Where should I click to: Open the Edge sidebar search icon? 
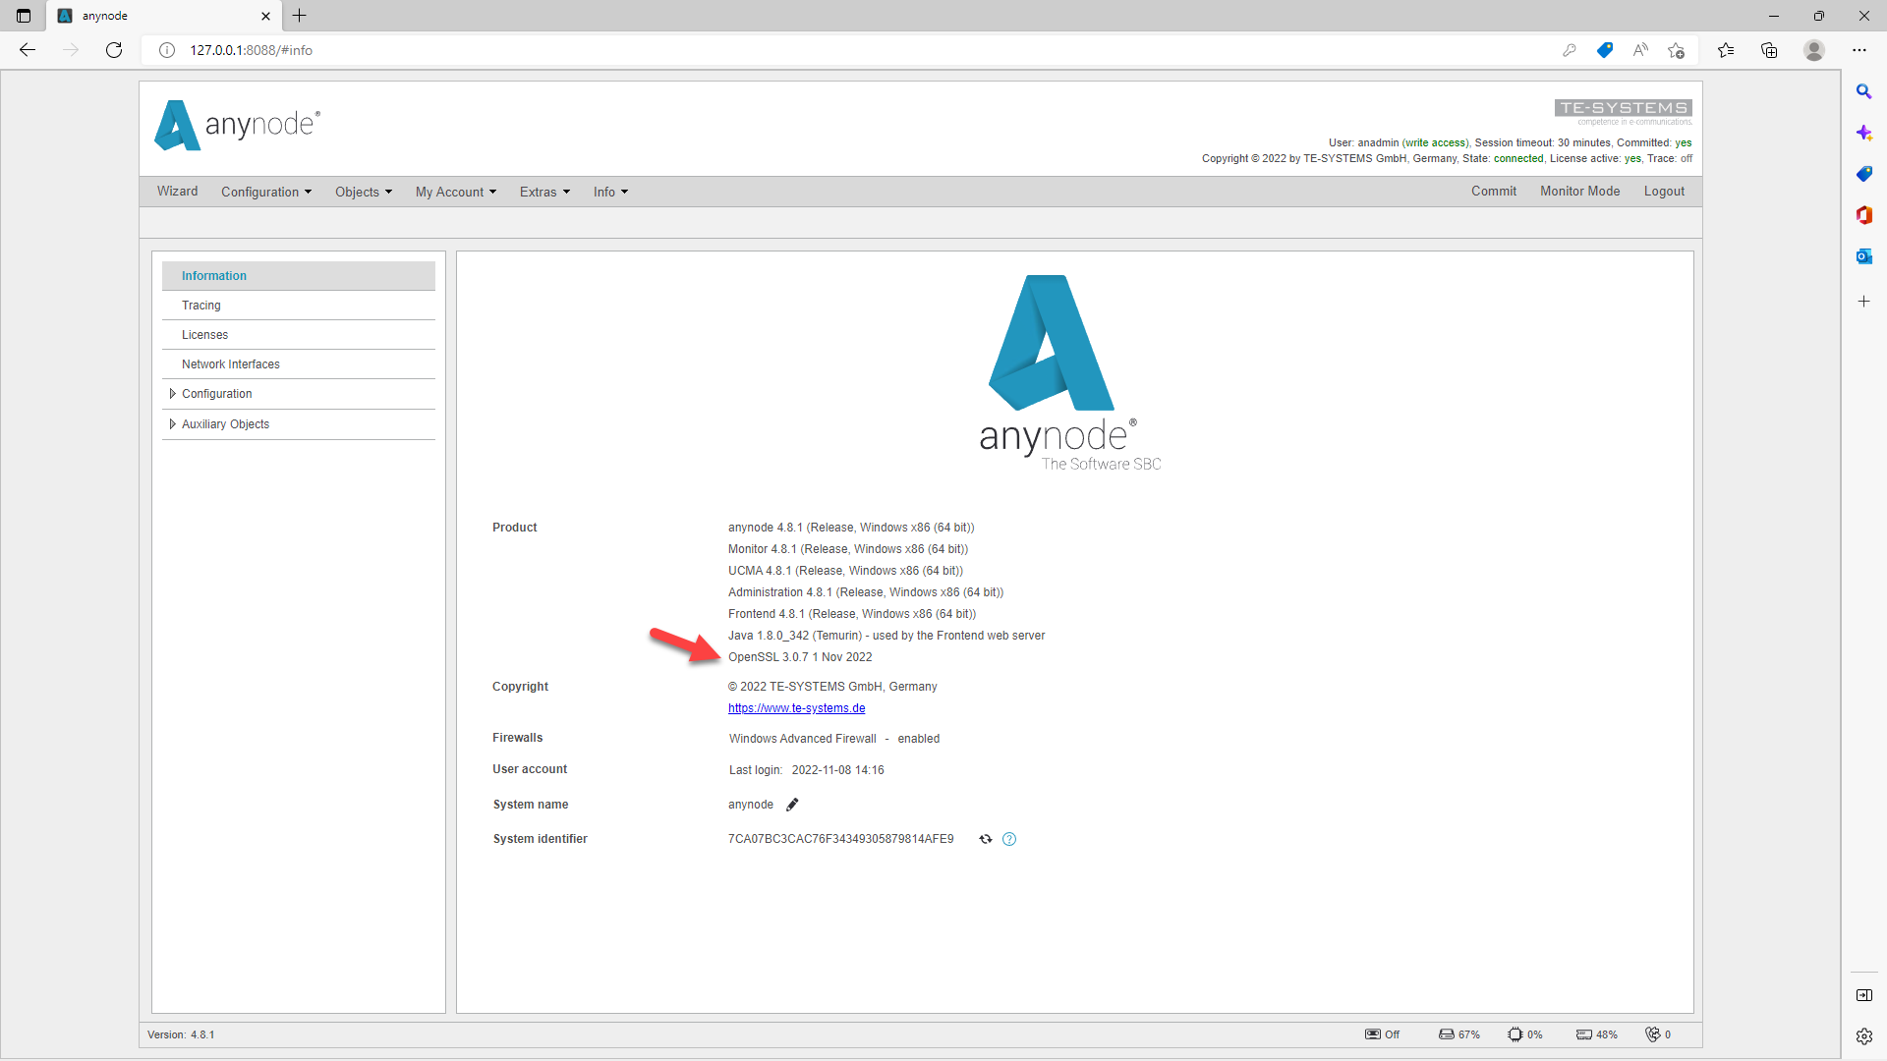tap(1863, 91)
